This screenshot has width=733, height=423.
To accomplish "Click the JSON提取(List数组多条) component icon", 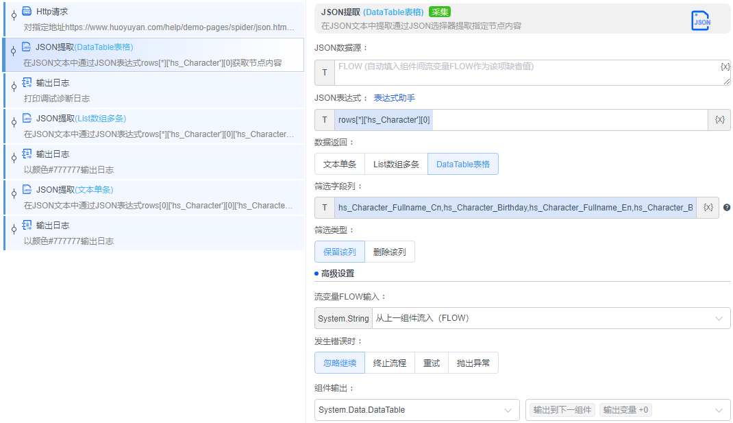I will pyautogui.click(x=26, y=118).
